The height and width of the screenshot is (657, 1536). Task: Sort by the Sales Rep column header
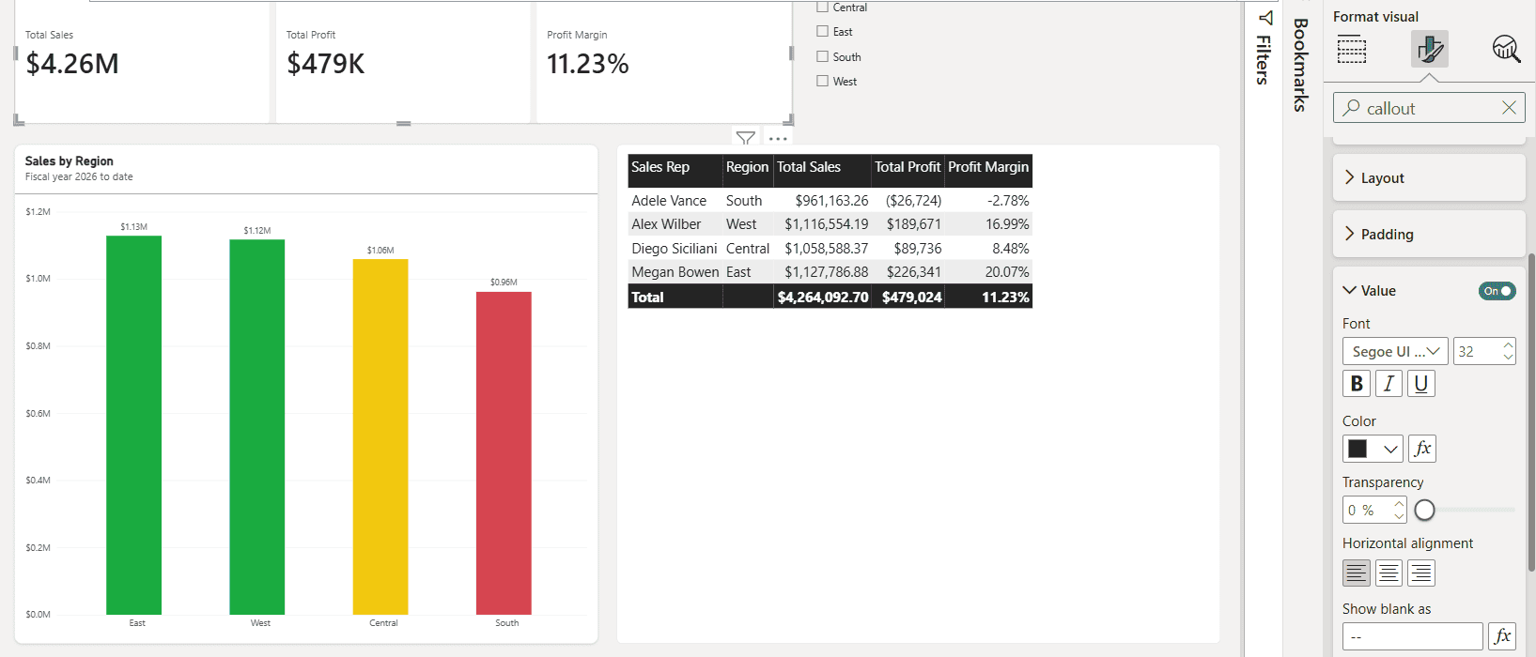pos(675,167)
